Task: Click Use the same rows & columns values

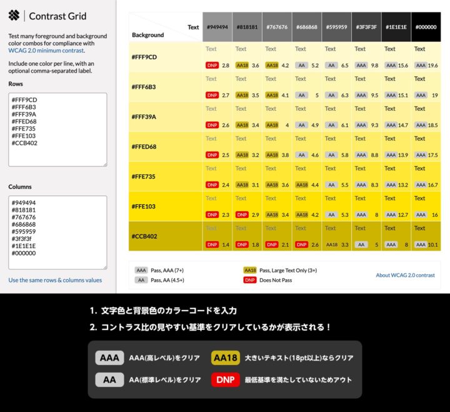Action: (x=55, y=280)
